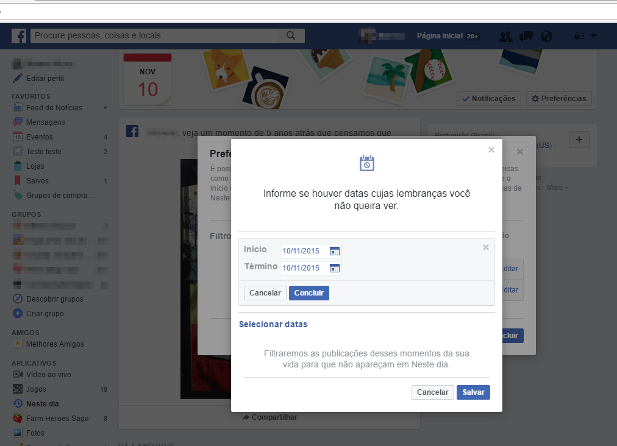Image resolution: width=617 pixels, height=446 pixels.
Task: Open notifications globe icon
Action: tap(546, 37)
